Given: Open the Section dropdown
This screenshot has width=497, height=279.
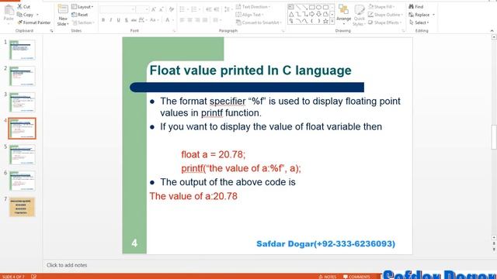Looking at the screenshot, I should (x=84, y=22).
